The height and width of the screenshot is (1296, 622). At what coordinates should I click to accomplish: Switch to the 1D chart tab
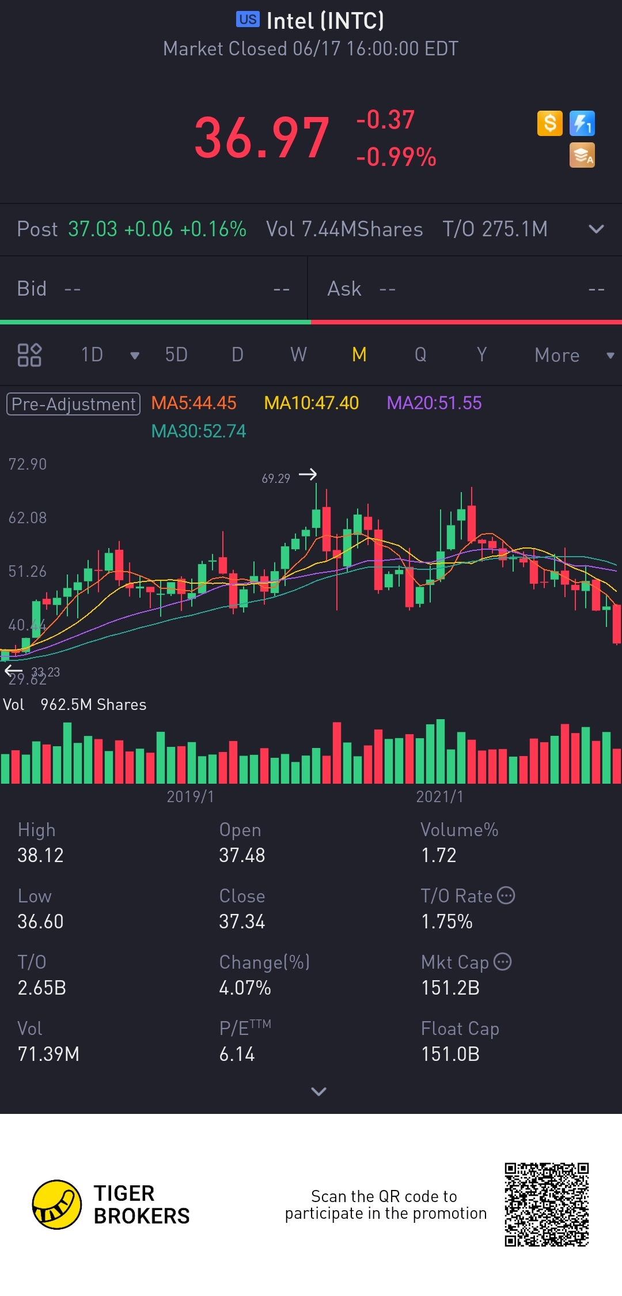click(x=92, y=355)
